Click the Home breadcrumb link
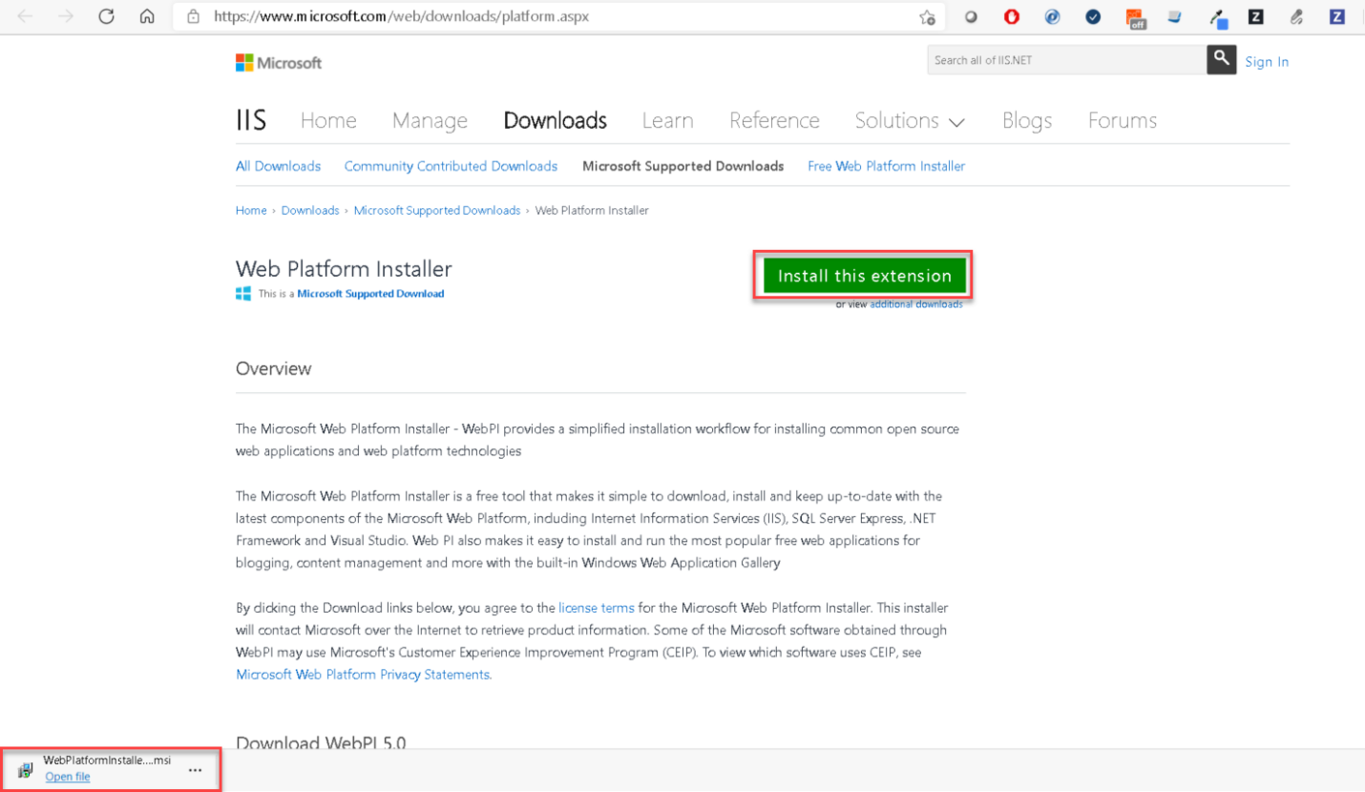Screen dimensions: 1365x792 [251, 210]
